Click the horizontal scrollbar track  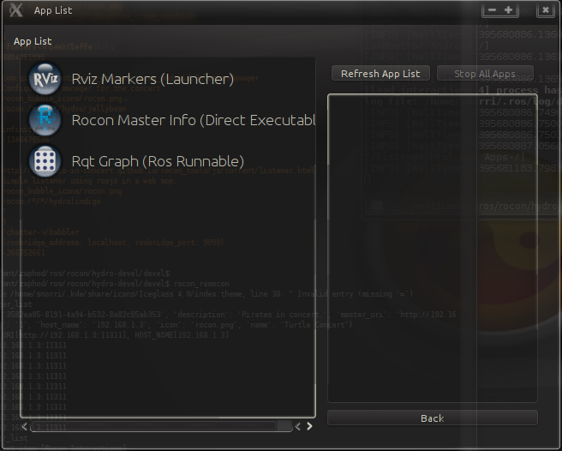tap(154, 425)
